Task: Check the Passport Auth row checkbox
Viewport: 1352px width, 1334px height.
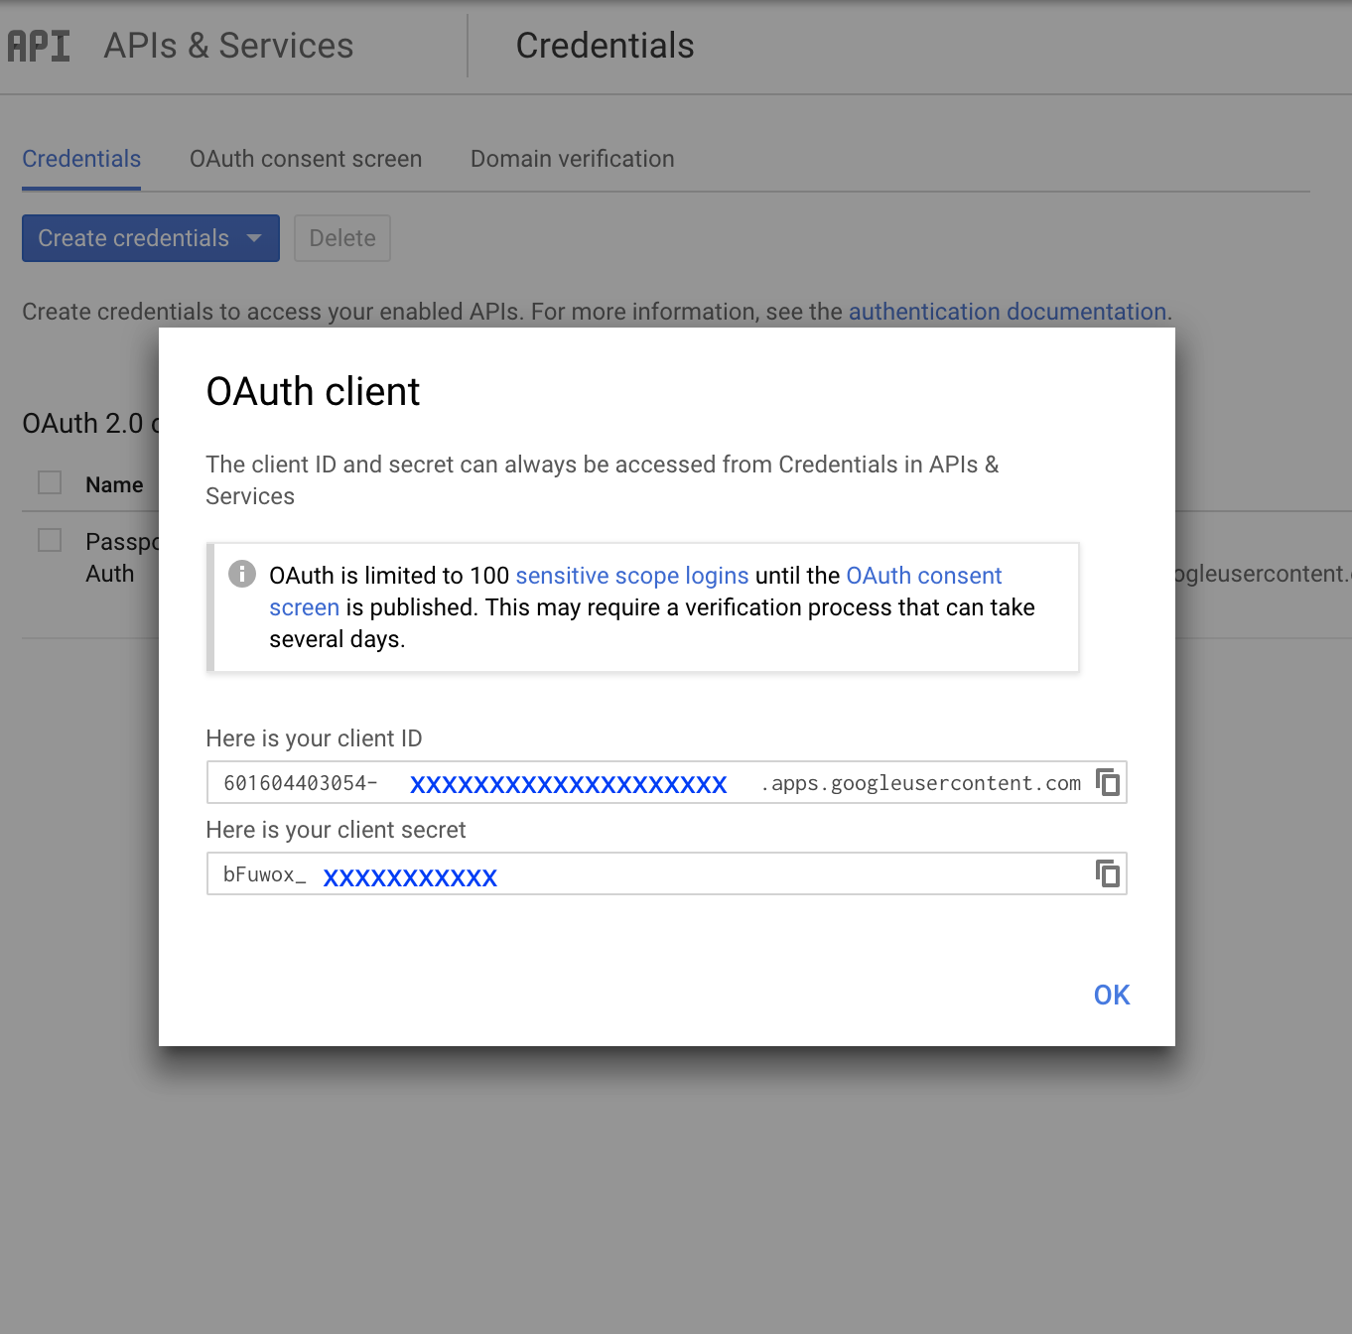Action: 50,541
